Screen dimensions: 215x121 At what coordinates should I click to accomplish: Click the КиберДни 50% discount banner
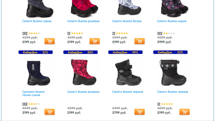tap(80, 52)
